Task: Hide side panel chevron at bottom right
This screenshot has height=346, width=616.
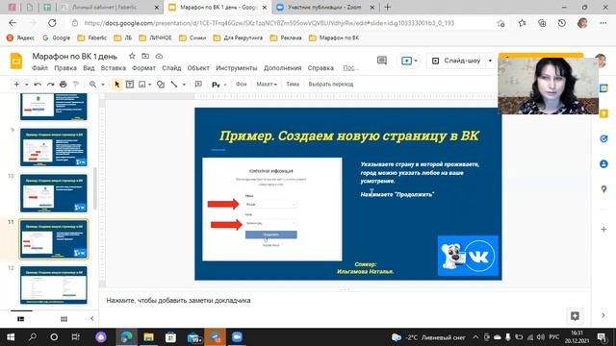Action: 603,315
